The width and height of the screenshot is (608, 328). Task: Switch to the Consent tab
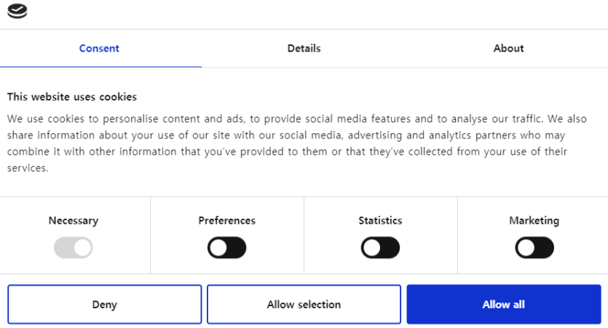tap(99, 49)
